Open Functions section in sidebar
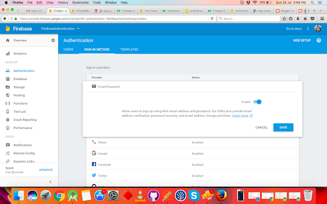 click(x=20, y=103)
